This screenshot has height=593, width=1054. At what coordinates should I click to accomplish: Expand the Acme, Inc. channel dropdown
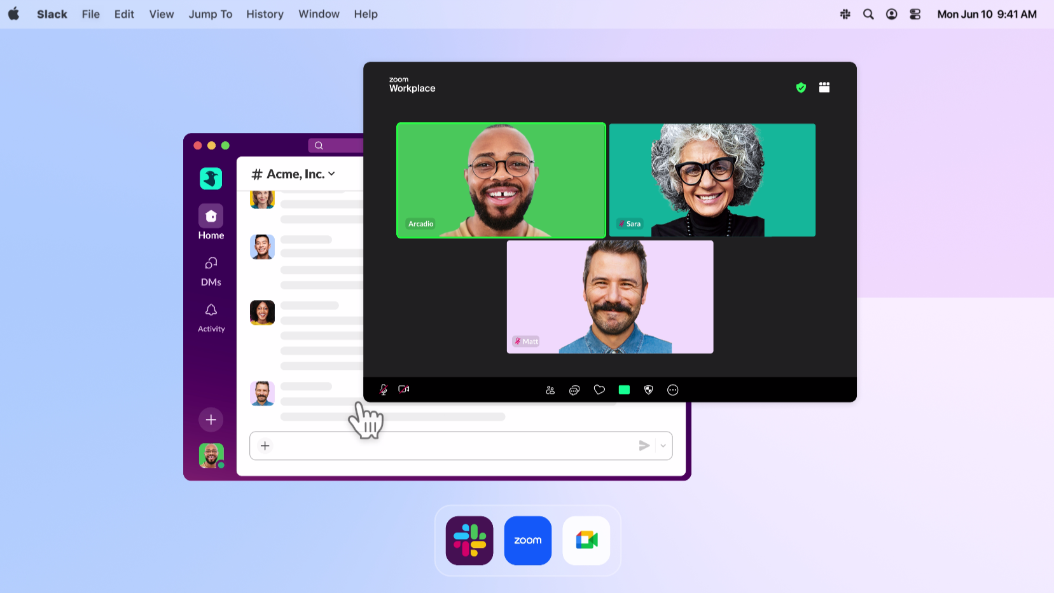(x=331, y=174)
